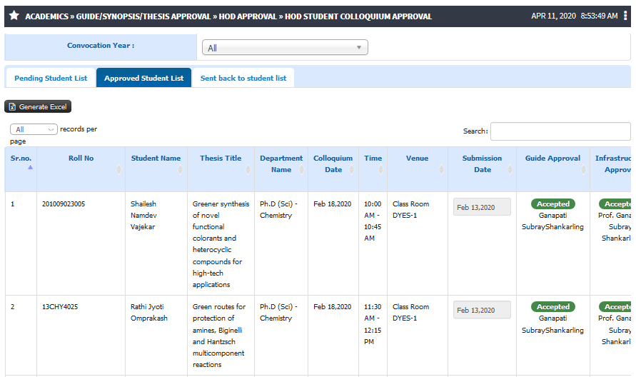636x377 pixels.
Task: Click student name Shailesh Namdev Vajekar
Action: coord(143,215)
